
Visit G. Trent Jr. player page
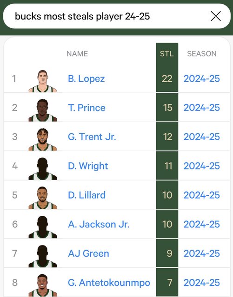[x=92, y=137]
